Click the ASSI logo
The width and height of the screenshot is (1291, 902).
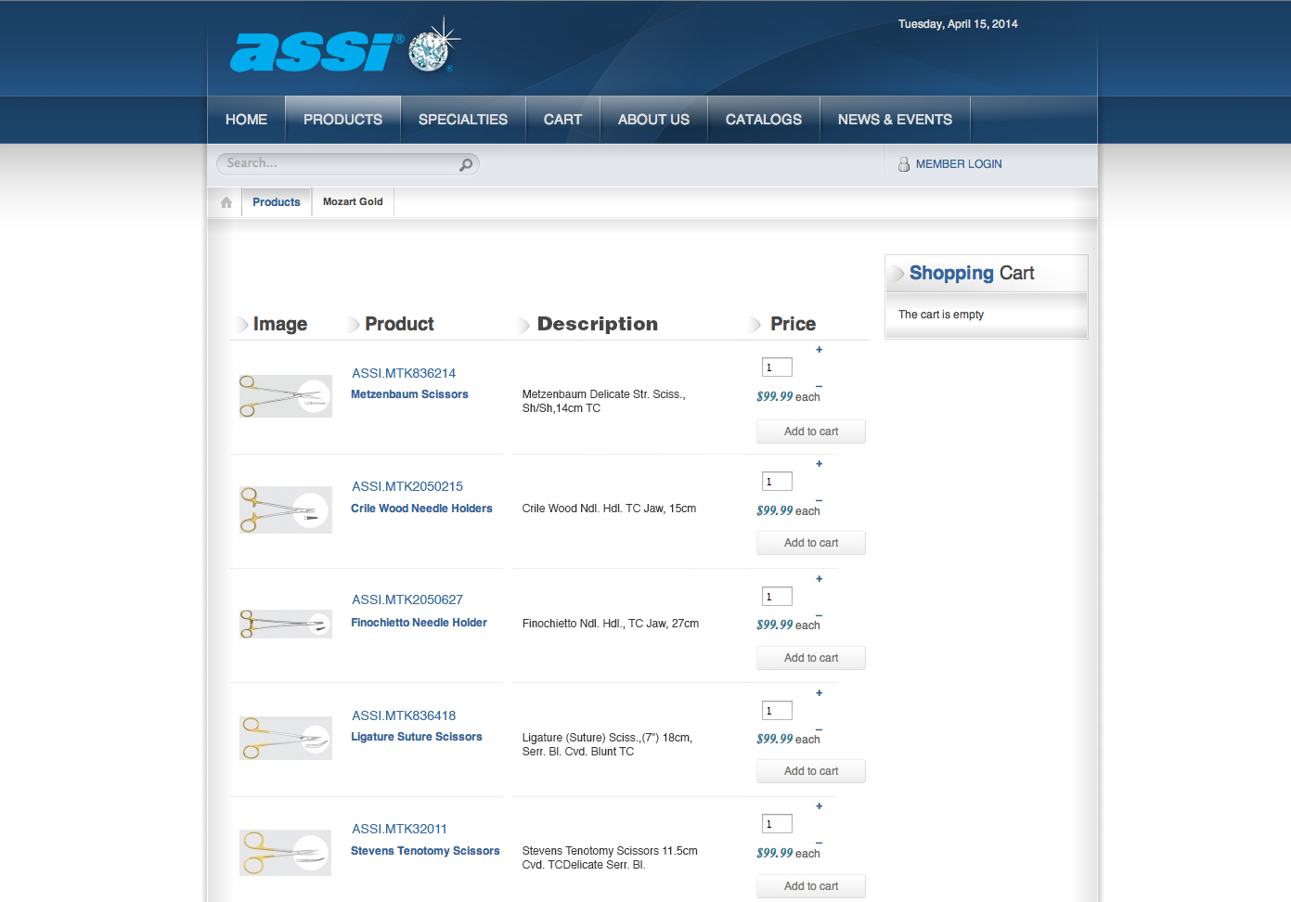344,46
